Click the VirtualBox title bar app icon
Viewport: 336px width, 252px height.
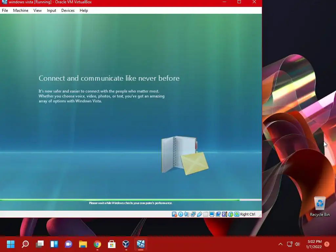pyautogui.click(x=5, y=2)
